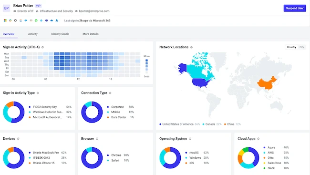Click the Okta circle app icon
The image size is (310, 175).
click(15, 21)
